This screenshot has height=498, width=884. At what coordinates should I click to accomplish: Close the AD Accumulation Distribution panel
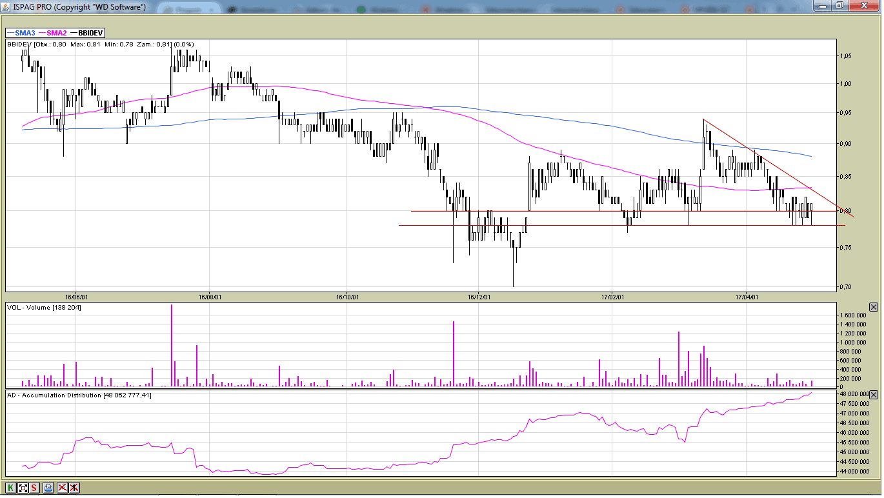click(874, 395)
